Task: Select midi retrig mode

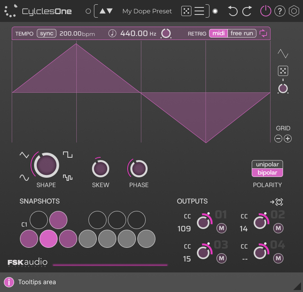Action: (218, 33)
